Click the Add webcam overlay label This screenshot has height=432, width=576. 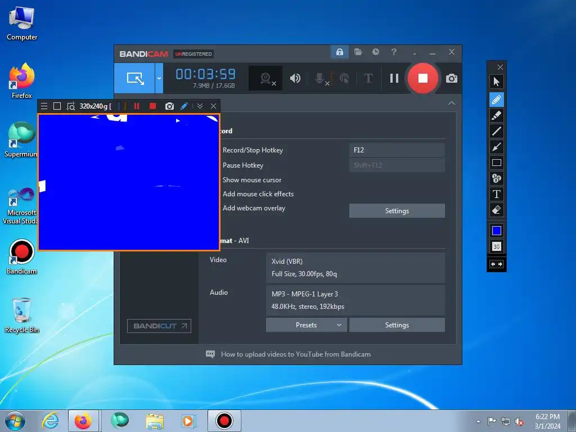(254, 208)
